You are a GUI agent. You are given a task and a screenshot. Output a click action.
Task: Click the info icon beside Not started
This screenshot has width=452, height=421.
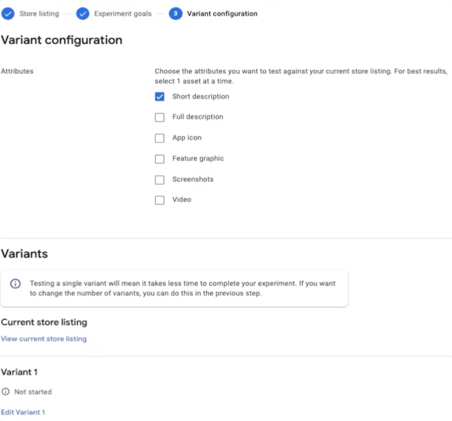pos(5,391)
